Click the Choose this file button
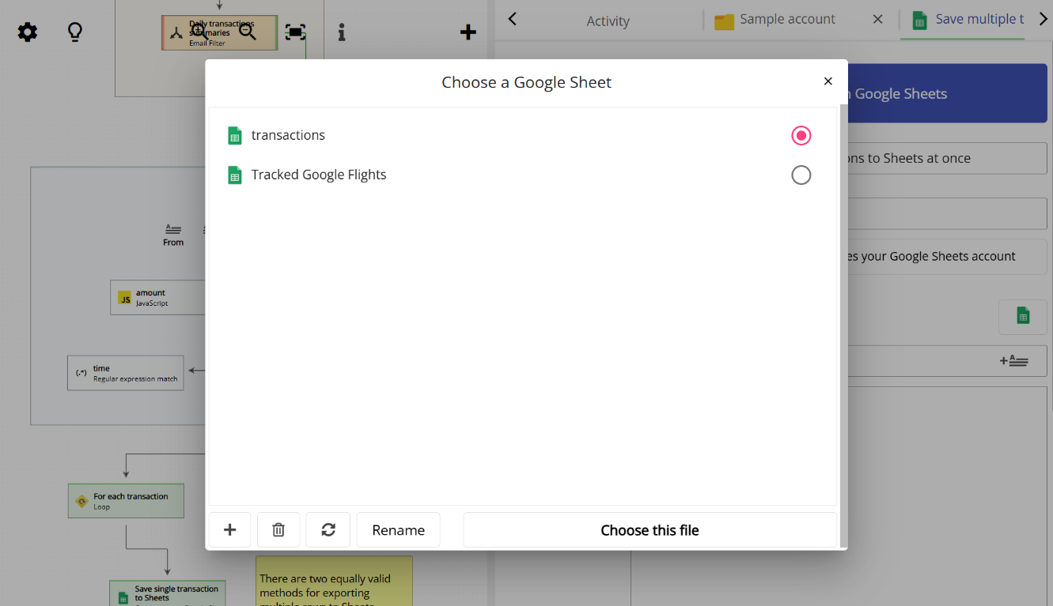Screen dimensions: 1053x606 pos(649,529)
